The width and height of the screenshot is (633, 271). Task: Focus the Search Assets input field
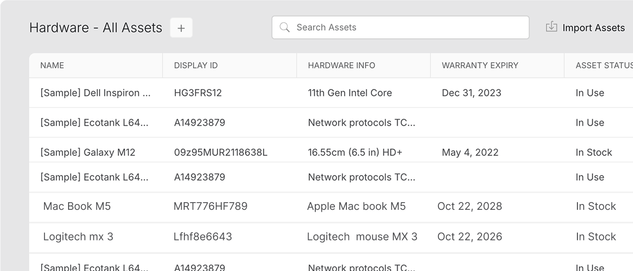point(407,28)
